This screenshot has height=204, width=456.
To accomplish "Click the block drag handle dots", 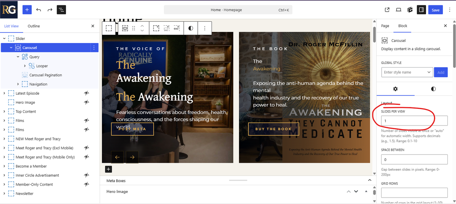I will [134, 28].
